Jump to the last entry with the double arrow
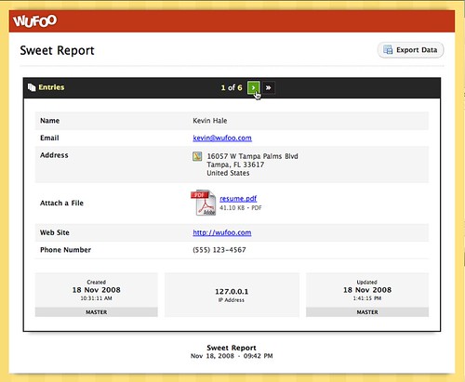The height and width of the screenshot is (382, 465). (269, 87)
